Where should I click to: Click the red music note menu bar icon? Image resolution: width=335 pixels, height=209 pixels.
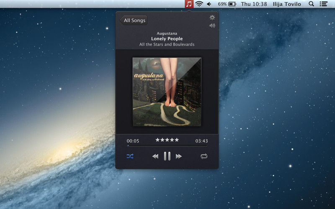pos(189,4)
